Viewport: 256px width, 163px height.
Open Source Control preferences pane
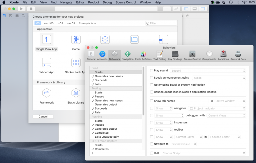pos(192,55)
